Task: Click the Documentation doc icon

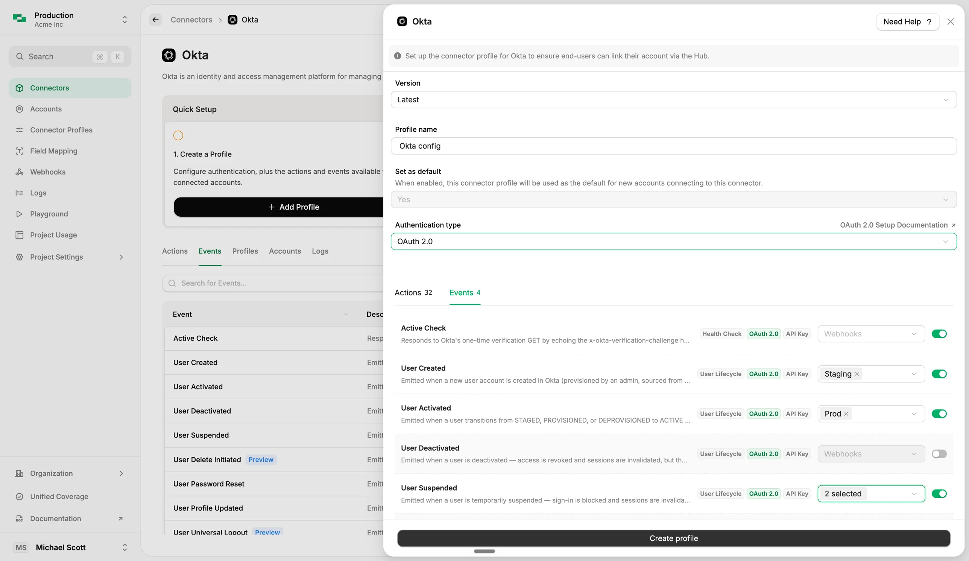Action: (19, 519)
